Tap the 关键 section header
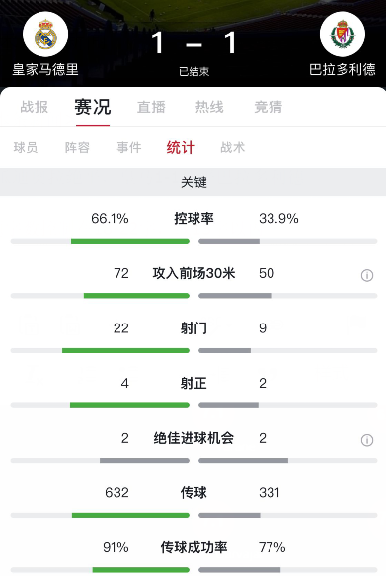This screenshot has width=386, height=576. 193,181
